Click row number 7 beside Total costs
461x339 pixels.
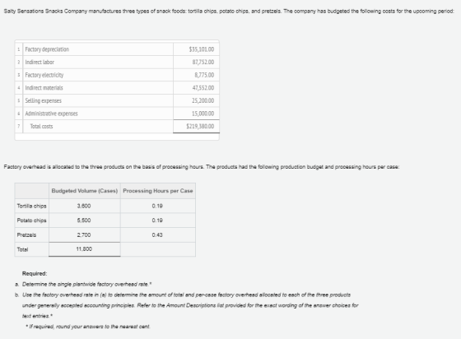[x=19, y=127]
